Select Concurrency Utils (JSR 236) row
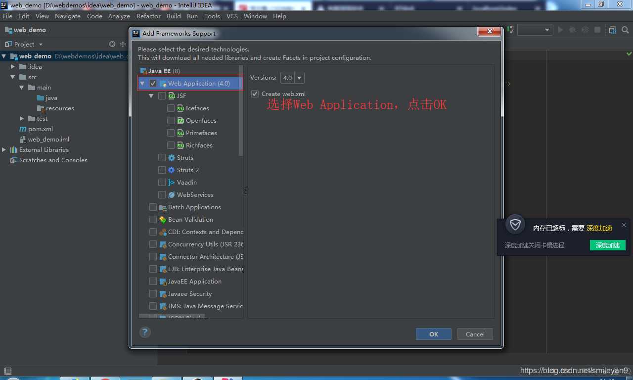This screenshot has height=380, width=633. pyautogui.click(x=196, y=244)
